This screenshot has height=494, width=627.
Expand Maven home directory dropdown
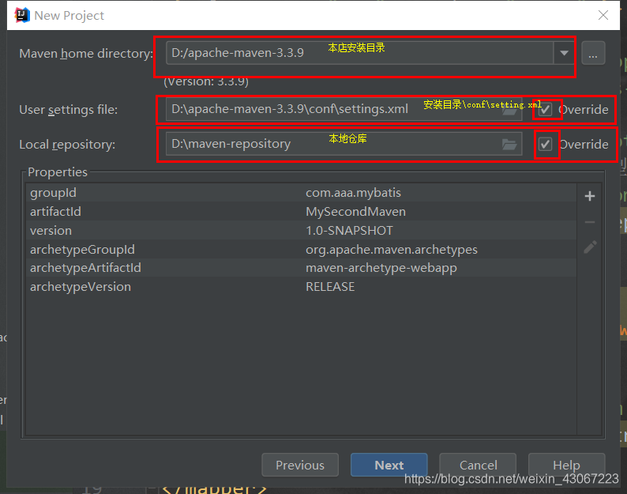pyautogui.click(x=564, y=53)
